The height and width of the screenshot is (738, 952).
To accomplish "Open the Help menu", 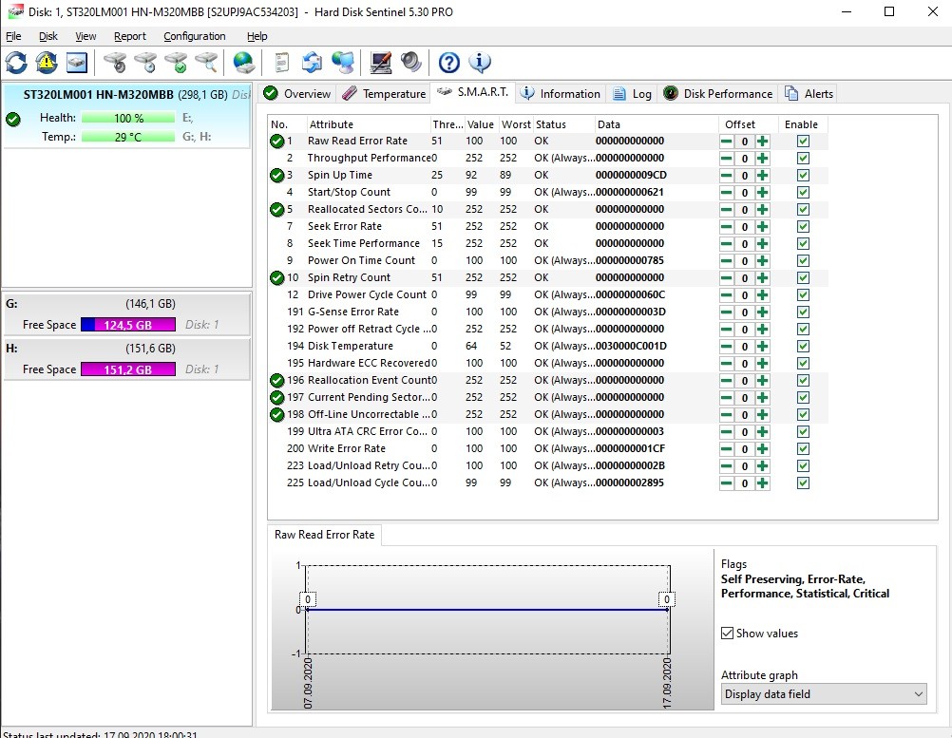I will click(x=257, y=36).
